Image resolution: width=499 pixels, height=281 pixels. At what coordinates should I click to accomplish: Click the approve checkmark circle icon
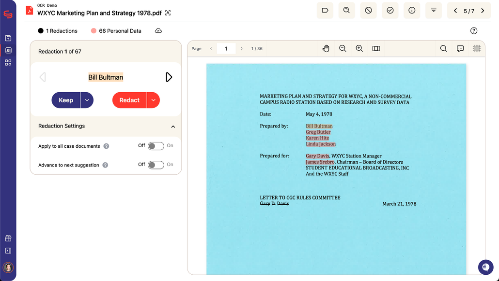(x=390, y=11)
